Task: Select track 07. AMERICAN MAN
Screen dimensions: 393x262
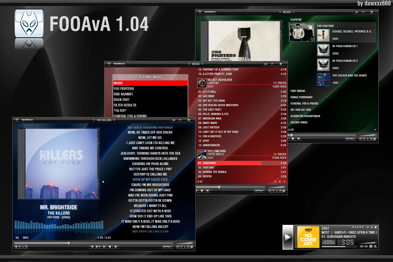Action: (242, 118)
